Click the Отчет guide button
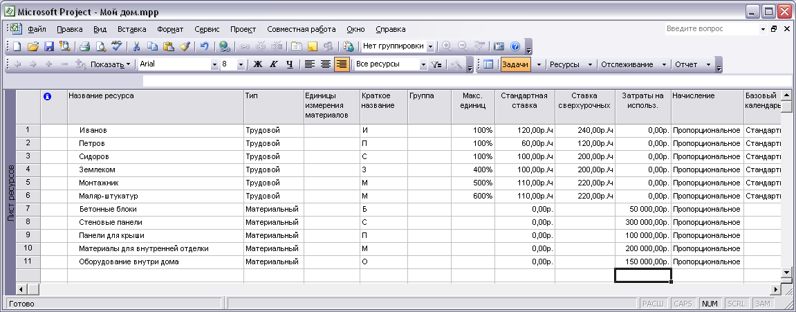 click(x=686, y=64)
